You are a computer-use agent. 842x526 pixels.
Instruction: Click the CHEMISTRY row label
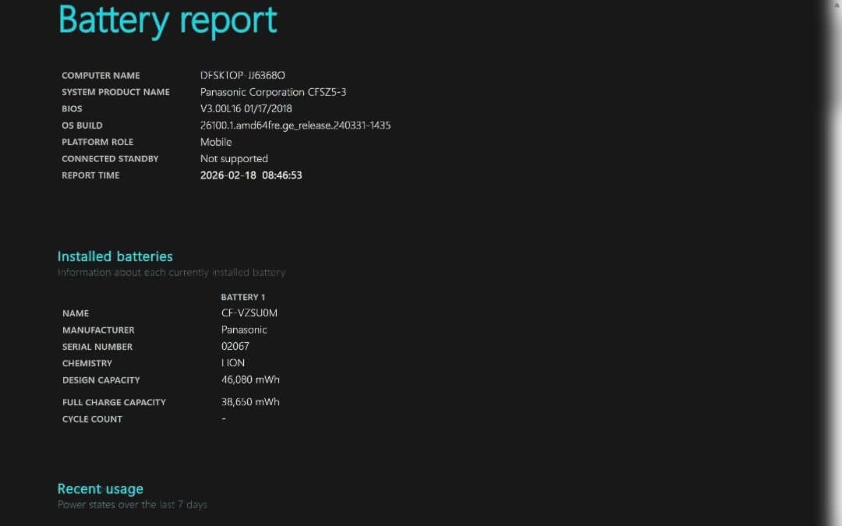(87, 363)
